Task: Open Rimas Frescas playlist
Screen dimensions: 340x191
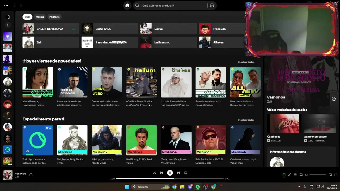Action: 176,82
